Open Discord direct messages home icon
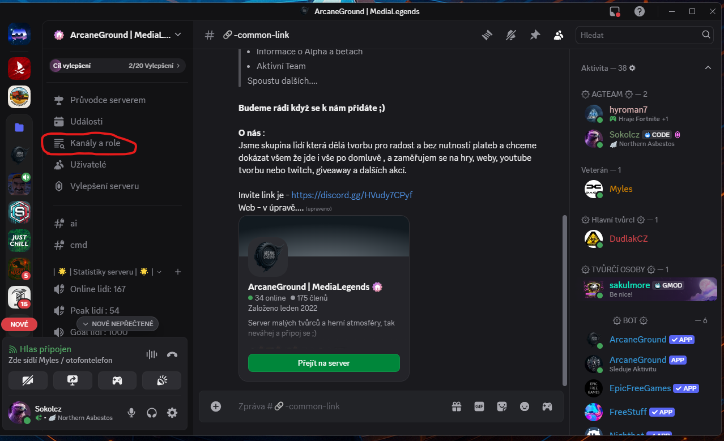 (19, 35)
